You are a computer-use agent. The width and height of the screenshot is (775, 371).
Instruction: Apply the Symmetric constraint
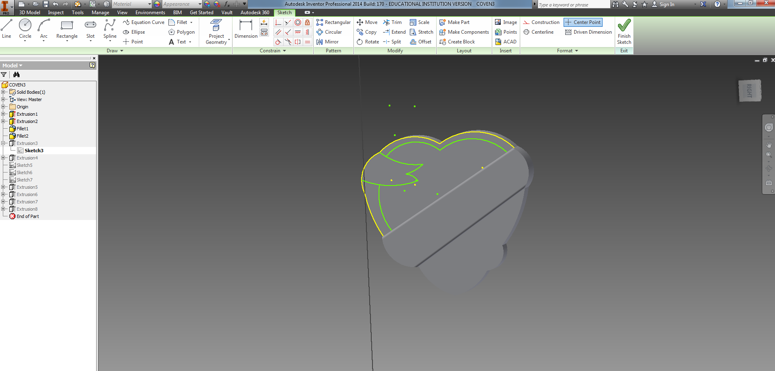[x=298, y=42]
